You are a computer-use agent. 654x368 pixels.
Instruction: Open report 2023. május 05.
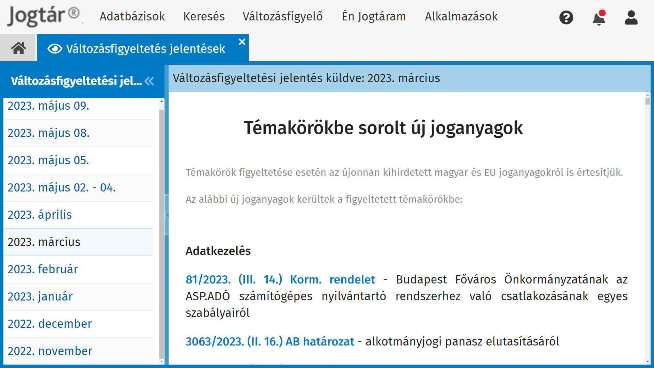tap(78, 160)
